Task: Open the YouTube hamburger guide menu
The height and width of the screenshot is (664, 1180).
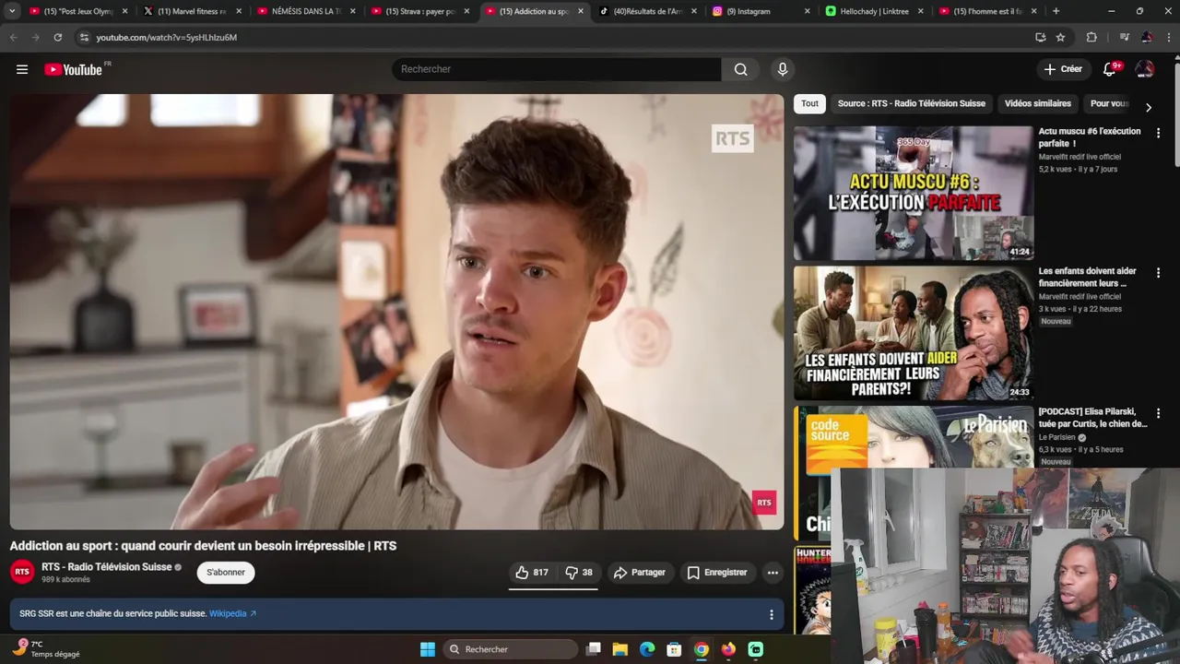Action: (22, 69)
